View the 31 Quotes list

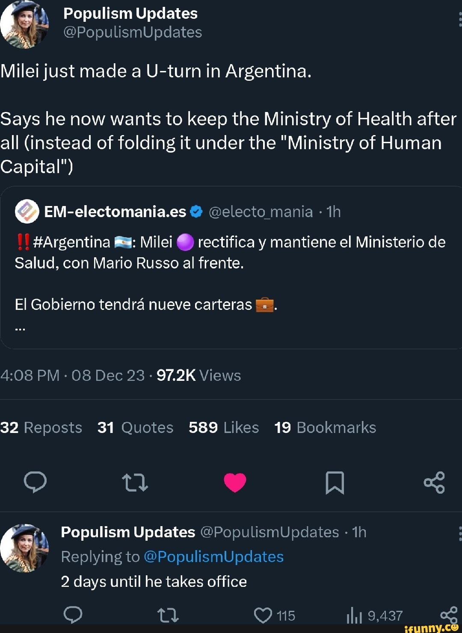click(135, 427)
